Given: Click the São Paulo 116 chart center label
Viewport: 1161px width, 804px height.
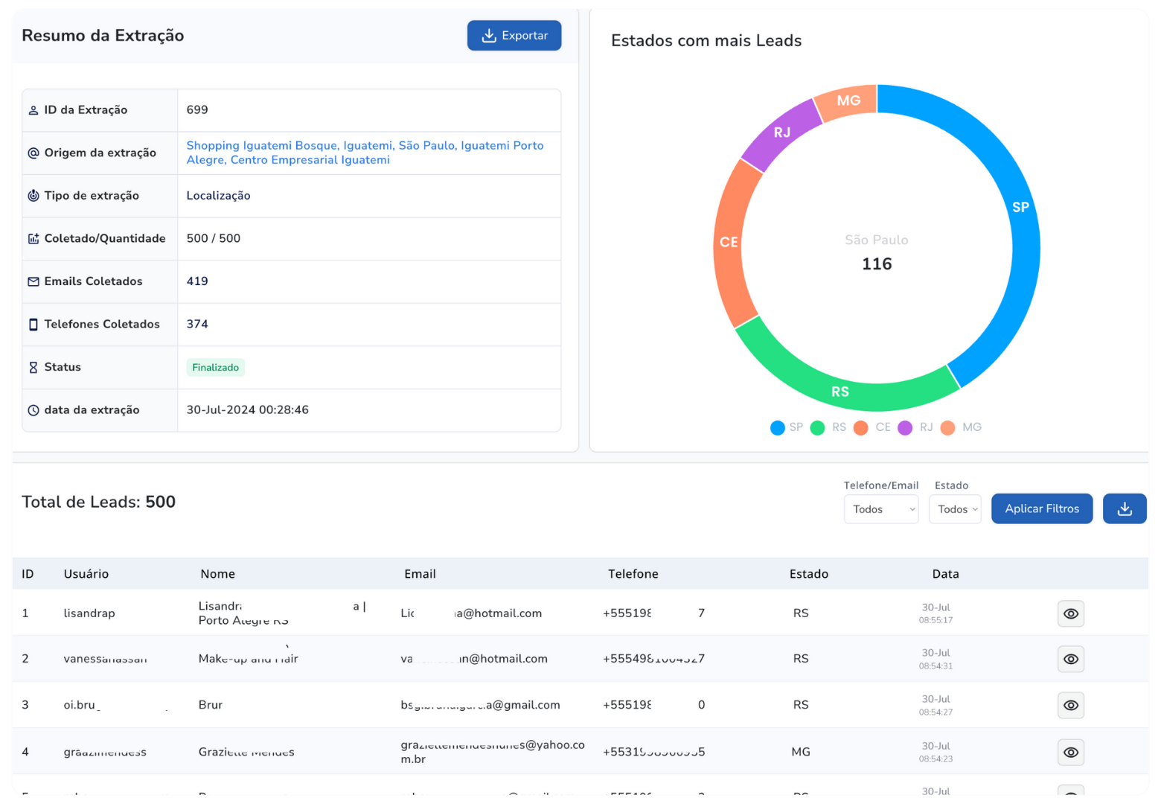Looking at the screenshot, I should point(877,253).
